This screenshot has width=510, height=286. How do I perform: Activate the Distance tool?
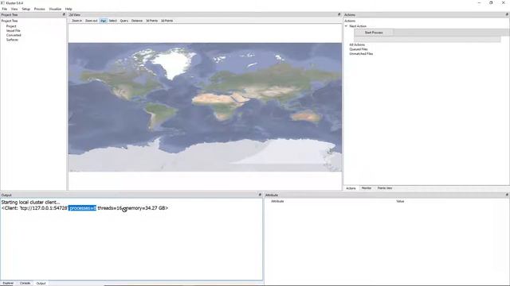[x=137, y=21]
